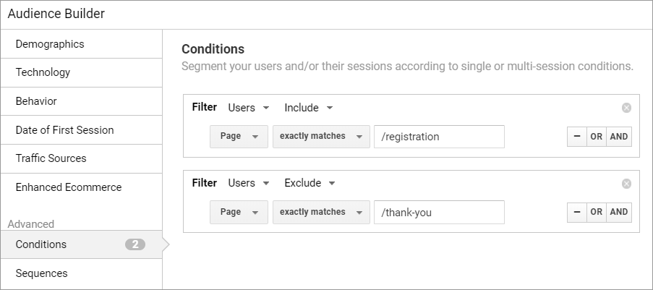Change 'exactly matches' operator for /thank-you
Screen dimensions: 653x290
321,212
